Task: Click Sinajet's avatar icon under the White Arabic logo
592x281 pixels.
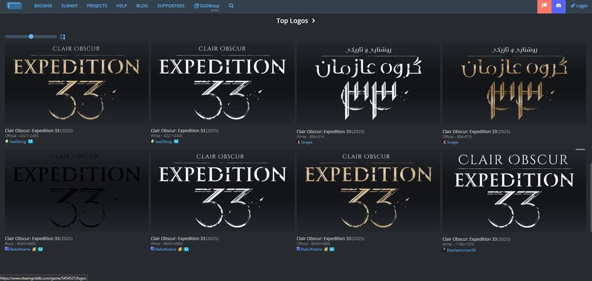Action: coord(298,142)
